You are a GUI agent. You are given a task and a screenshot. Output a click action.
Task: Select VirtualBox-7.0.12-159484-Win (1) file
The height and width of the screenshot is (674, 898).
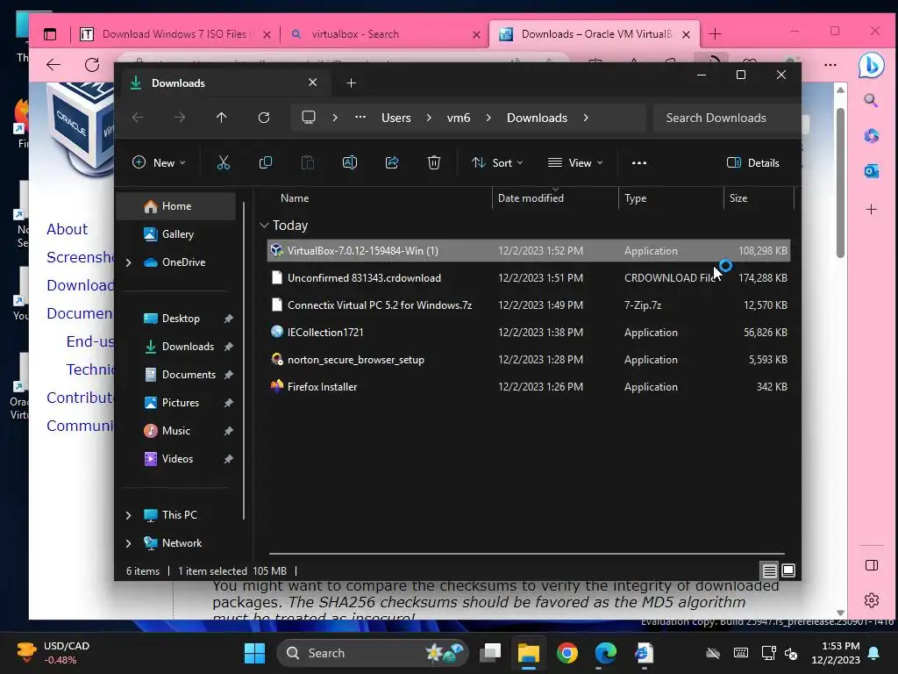(528, 251)
